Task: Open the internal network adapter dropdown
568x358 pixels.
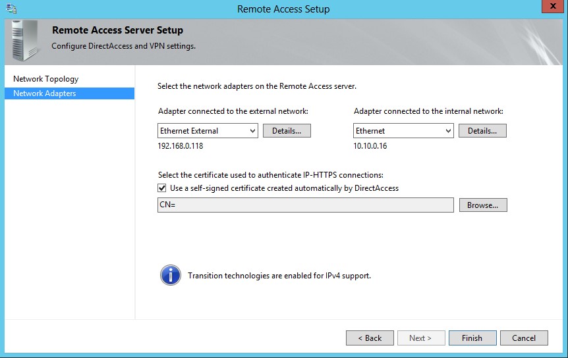Action: coord(448,131)
